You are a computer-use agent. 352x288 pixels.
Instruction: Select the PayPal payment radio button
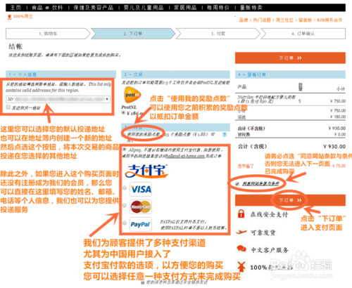pos(125,223)
